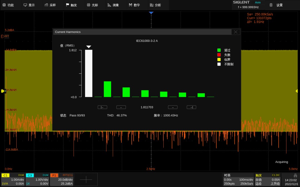Expand the 时基 timebase settings panel

pos(238,179)
